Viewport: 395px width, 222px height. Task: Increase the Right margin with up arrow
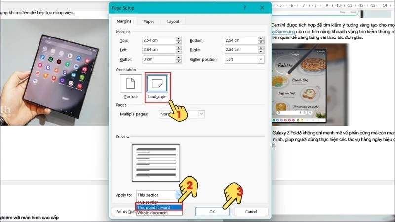[261, 48]
